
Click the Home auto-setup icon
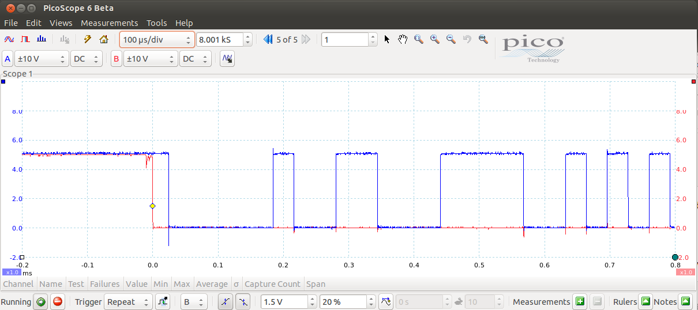pyautogui.click(x=104, y=39)
